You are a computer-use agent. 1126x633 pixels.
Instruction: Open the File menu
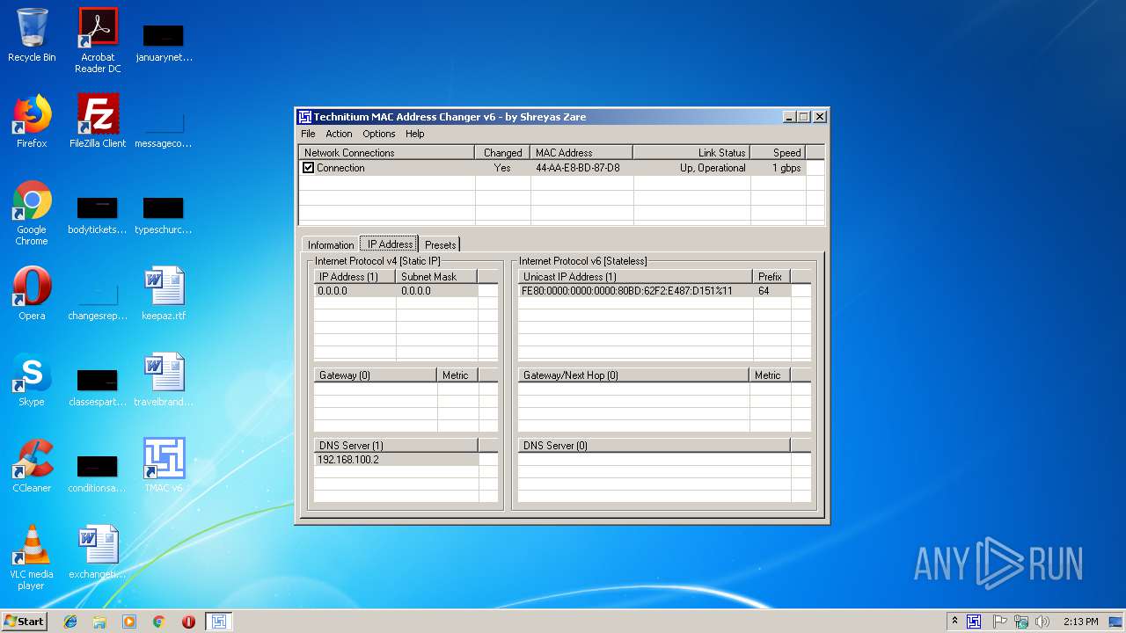(308, 134)
